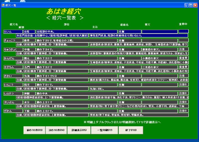Select the 曲骨 point name cell
Viewport: 199px width, 142px height.
(29, 41)
